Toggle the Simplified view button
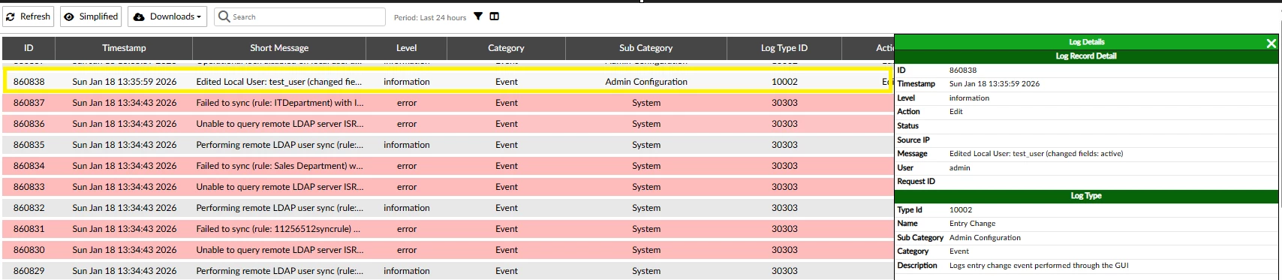1282x280 pixels. click(91, 17)
